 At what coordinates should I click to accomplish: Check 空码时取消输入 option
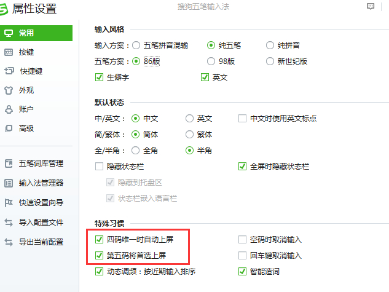pyautogui.click(x=242, y=239)
